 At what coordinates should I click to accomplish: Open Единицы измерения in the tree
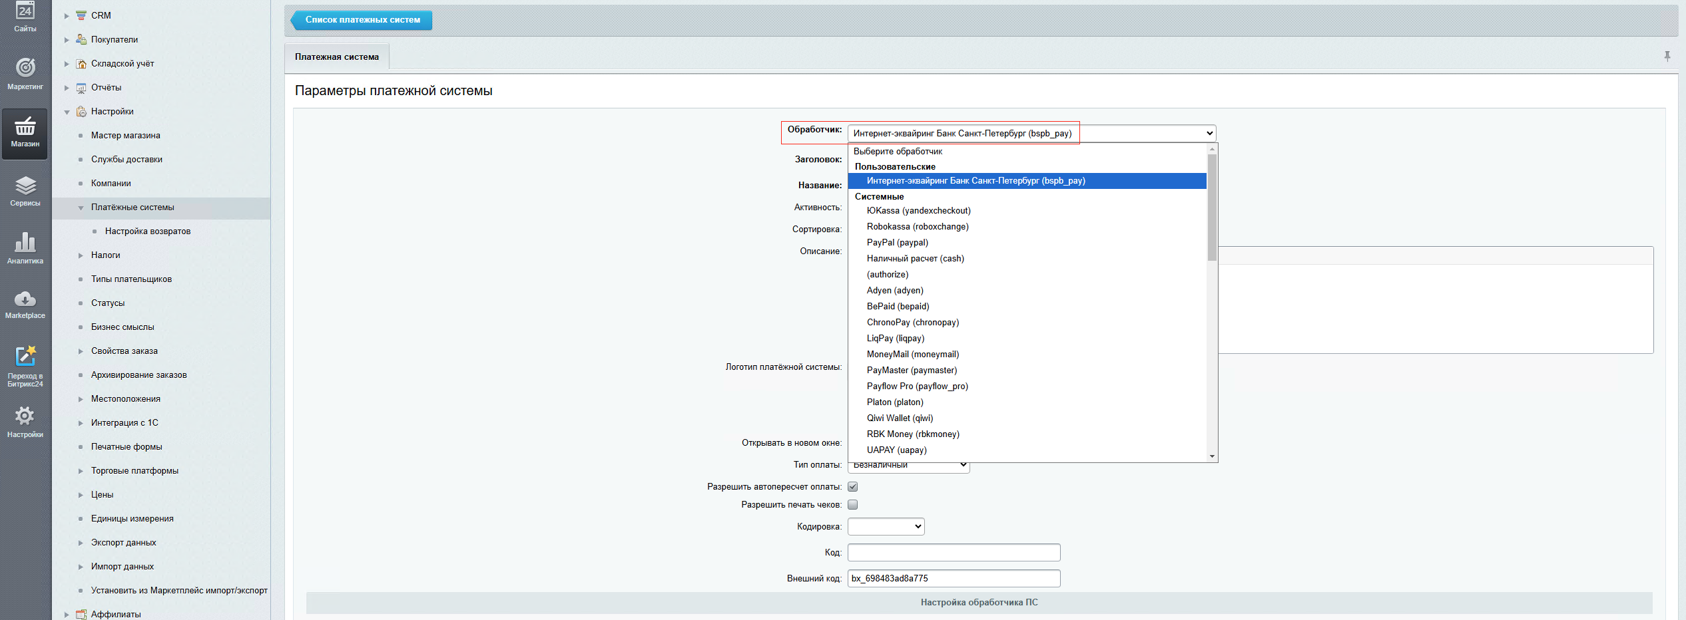coord(132,518)
